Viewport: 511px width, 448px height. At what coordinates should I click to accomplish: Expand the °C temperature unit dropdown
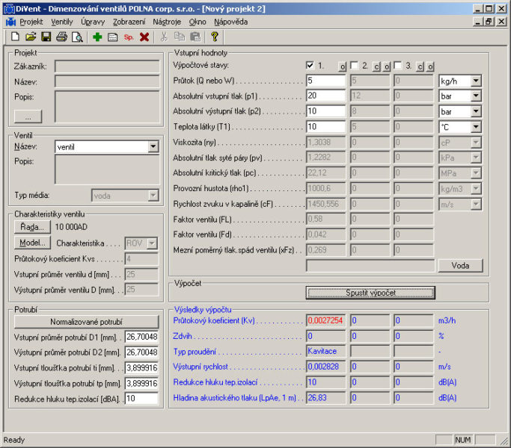[x=476, y=127]
